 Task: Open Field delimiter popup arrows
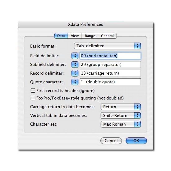click(x=75, y=56)
